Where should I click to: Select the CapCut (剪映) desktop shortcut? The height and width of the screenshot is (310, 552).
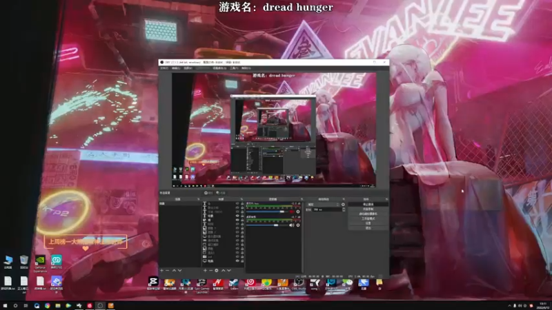[x=153, y=283]
